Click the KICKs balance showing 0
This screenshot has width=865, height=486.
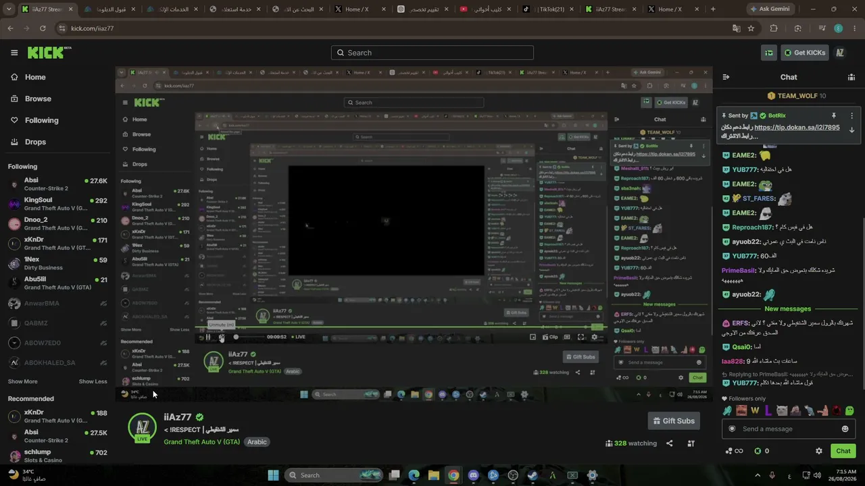(x=762, y=451)
